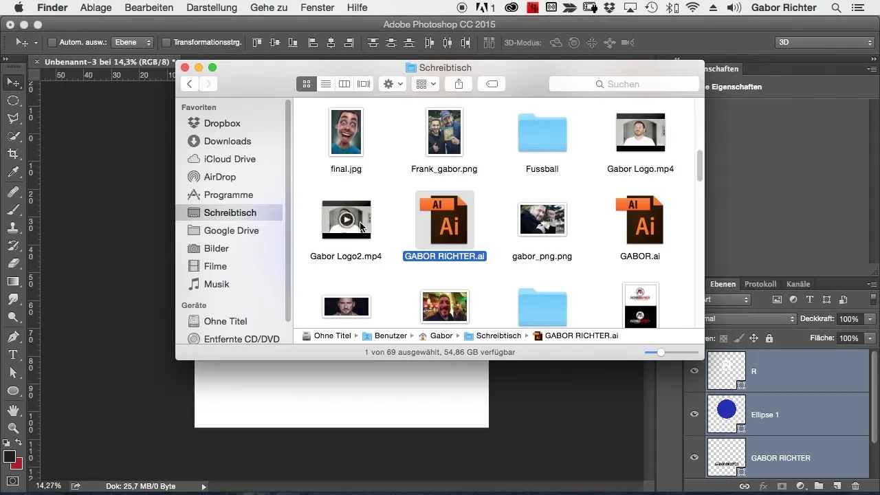The image size is (880, 495).
Task: Select the Clone Stamp tool
Action: [13, 227]
